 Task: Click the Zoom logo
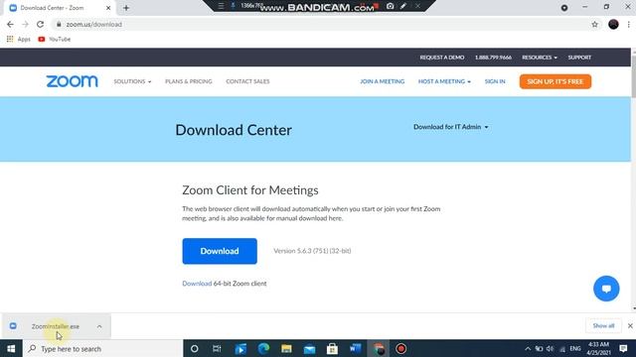pos(72,81)
